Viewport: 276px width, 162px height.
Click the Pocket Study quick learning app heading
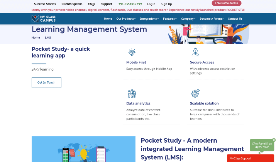coord(61,52)
